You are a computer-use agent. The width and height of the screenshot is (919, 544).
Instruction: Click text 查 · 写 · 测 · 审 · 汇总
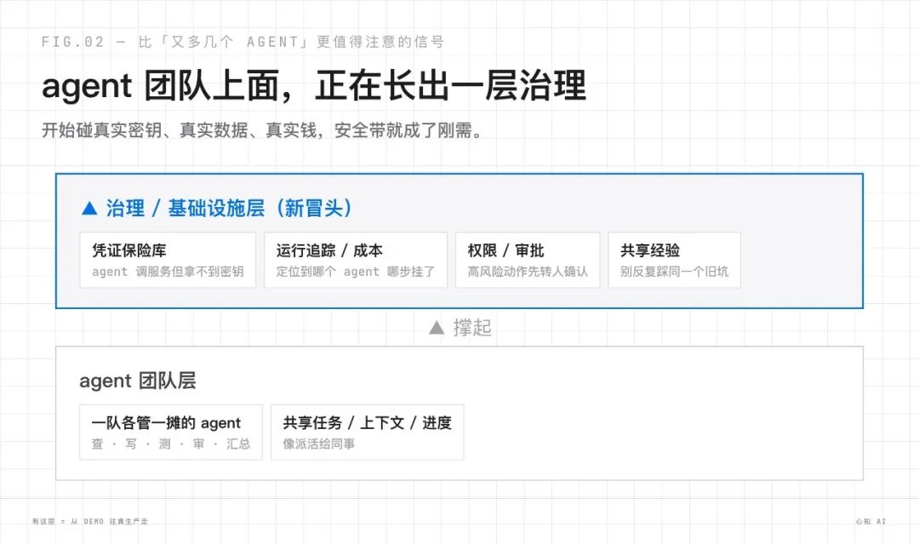coord(171,444)
